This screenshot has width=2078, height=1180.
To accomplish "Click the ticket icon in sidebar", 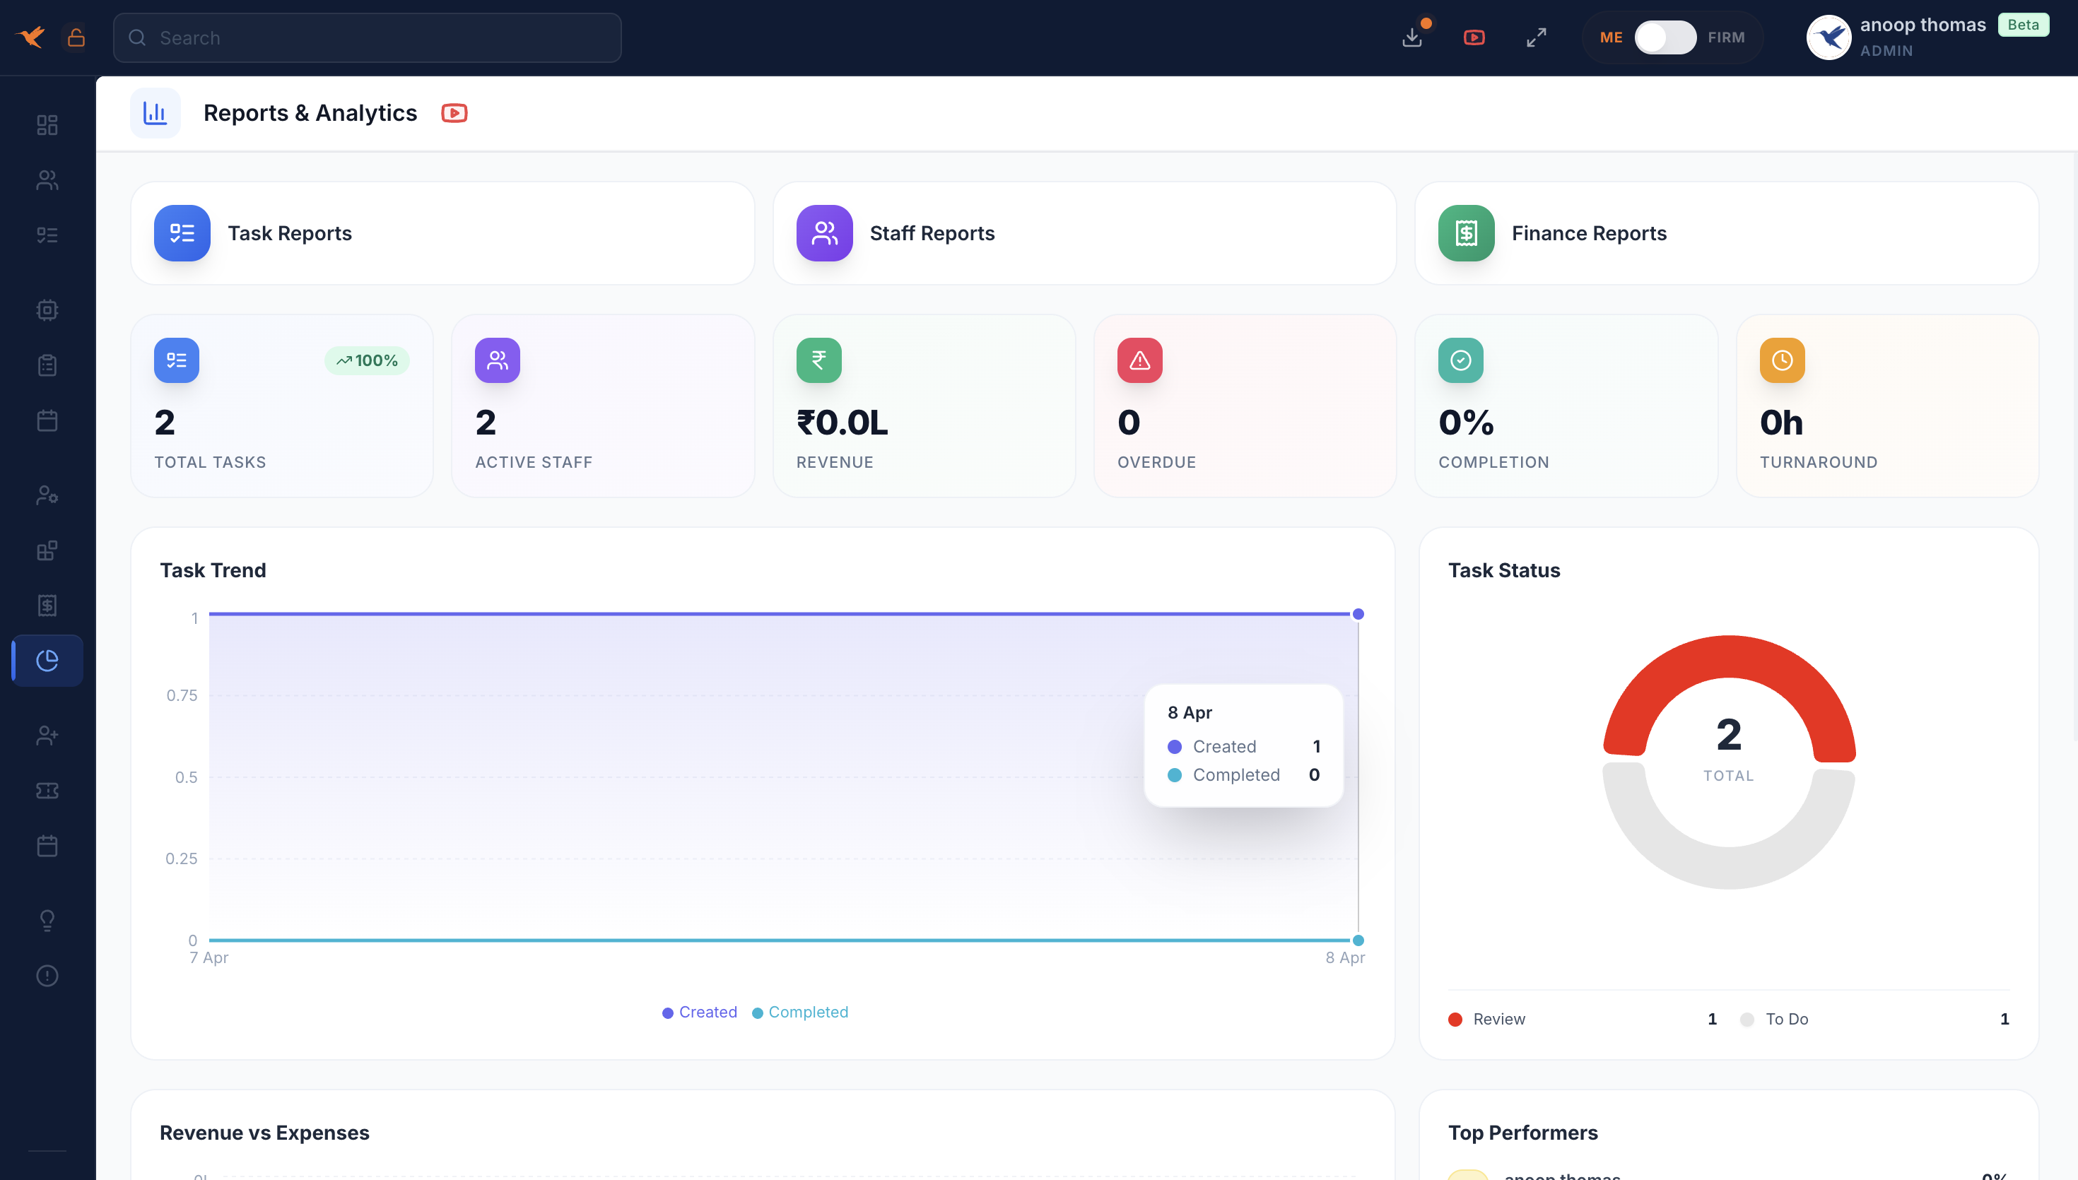I will click(47, 790).
